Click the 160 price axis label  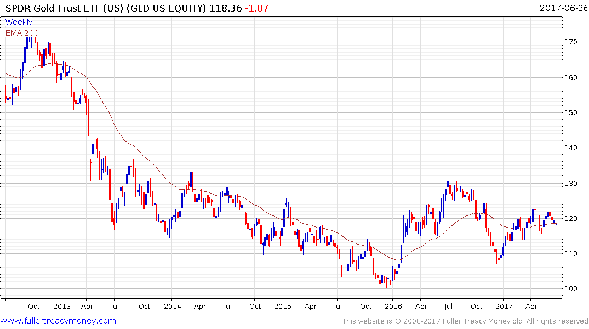tap(571, 78)
